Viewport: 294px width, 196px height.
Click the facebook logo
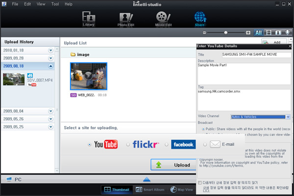[x=183, y=144]
